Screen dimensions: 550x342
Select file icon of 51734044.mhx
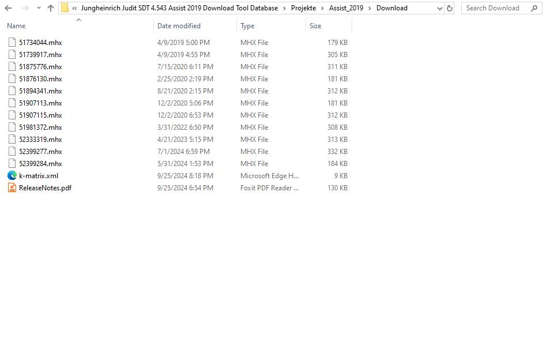tap(12, 42)
